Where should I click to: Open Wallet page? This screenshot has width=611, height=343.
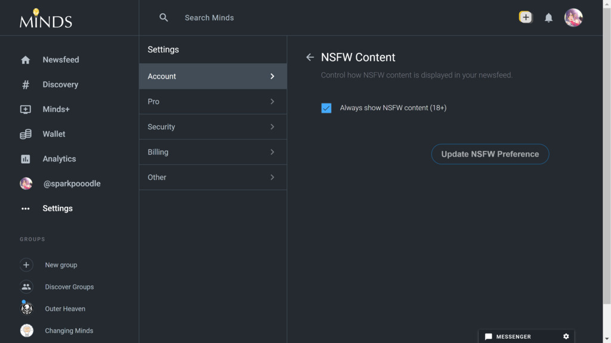coord(54,134)
